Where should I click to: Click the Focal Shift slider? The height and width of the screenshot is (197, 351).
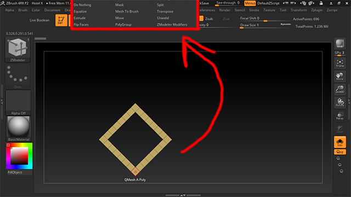265,19
